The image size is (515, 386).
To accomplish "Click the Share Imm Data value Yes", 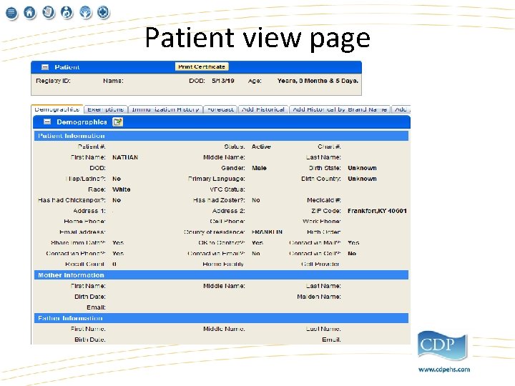I will [118, 243].
